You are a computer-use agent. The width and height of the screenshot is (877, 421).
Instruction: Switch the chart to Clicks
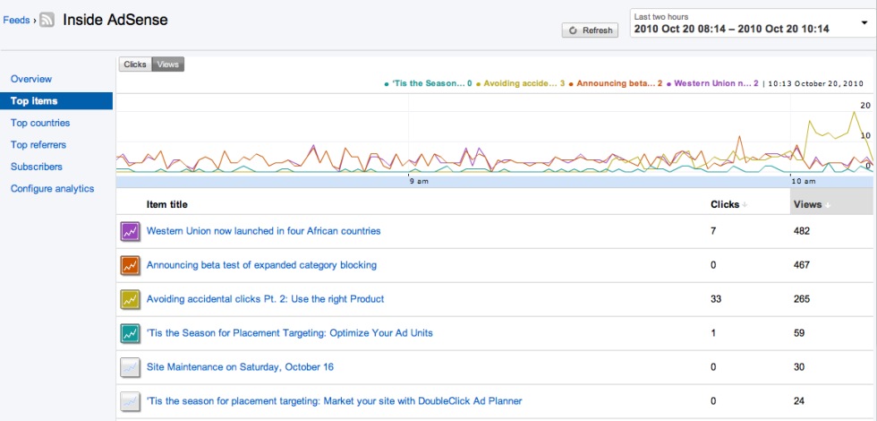pos(135,64)
